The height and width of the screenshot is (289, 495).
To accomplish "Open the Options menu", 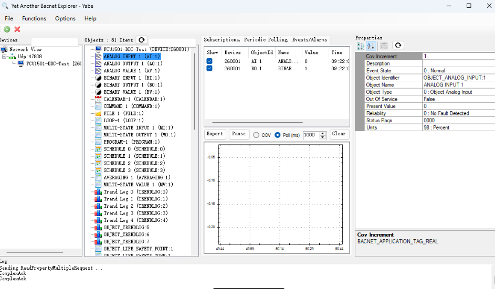I will pos(65,18).
